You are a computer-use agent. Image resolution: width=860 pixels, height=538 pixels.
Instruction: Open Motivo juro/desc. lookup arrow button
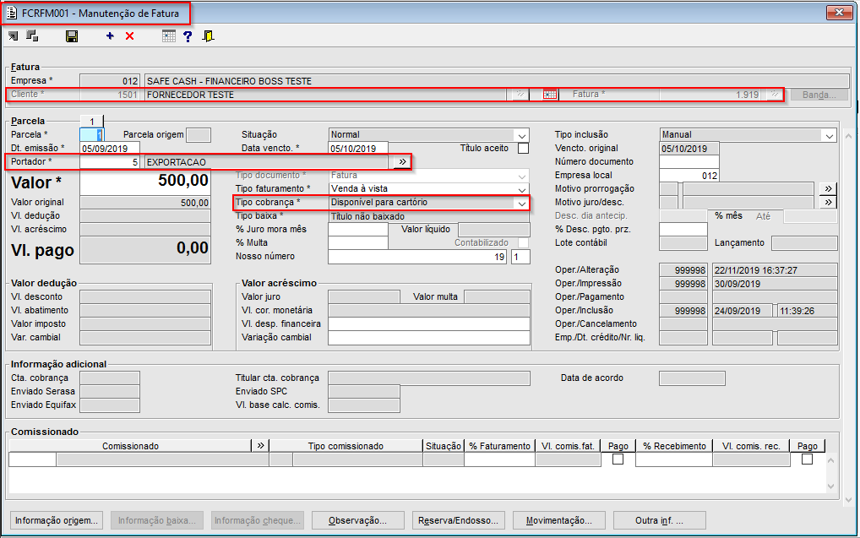coord(828,203)
